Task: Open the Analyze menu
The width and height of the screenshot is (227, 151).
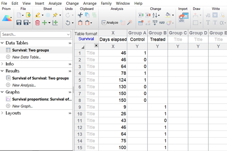Action: click(x=55, y=3)
